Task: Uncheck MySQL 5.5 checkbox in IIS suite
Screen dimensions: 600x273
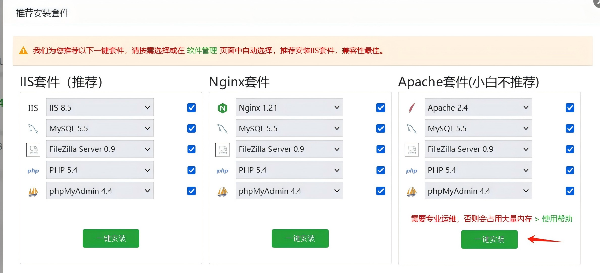Action: tap(191, 128)
